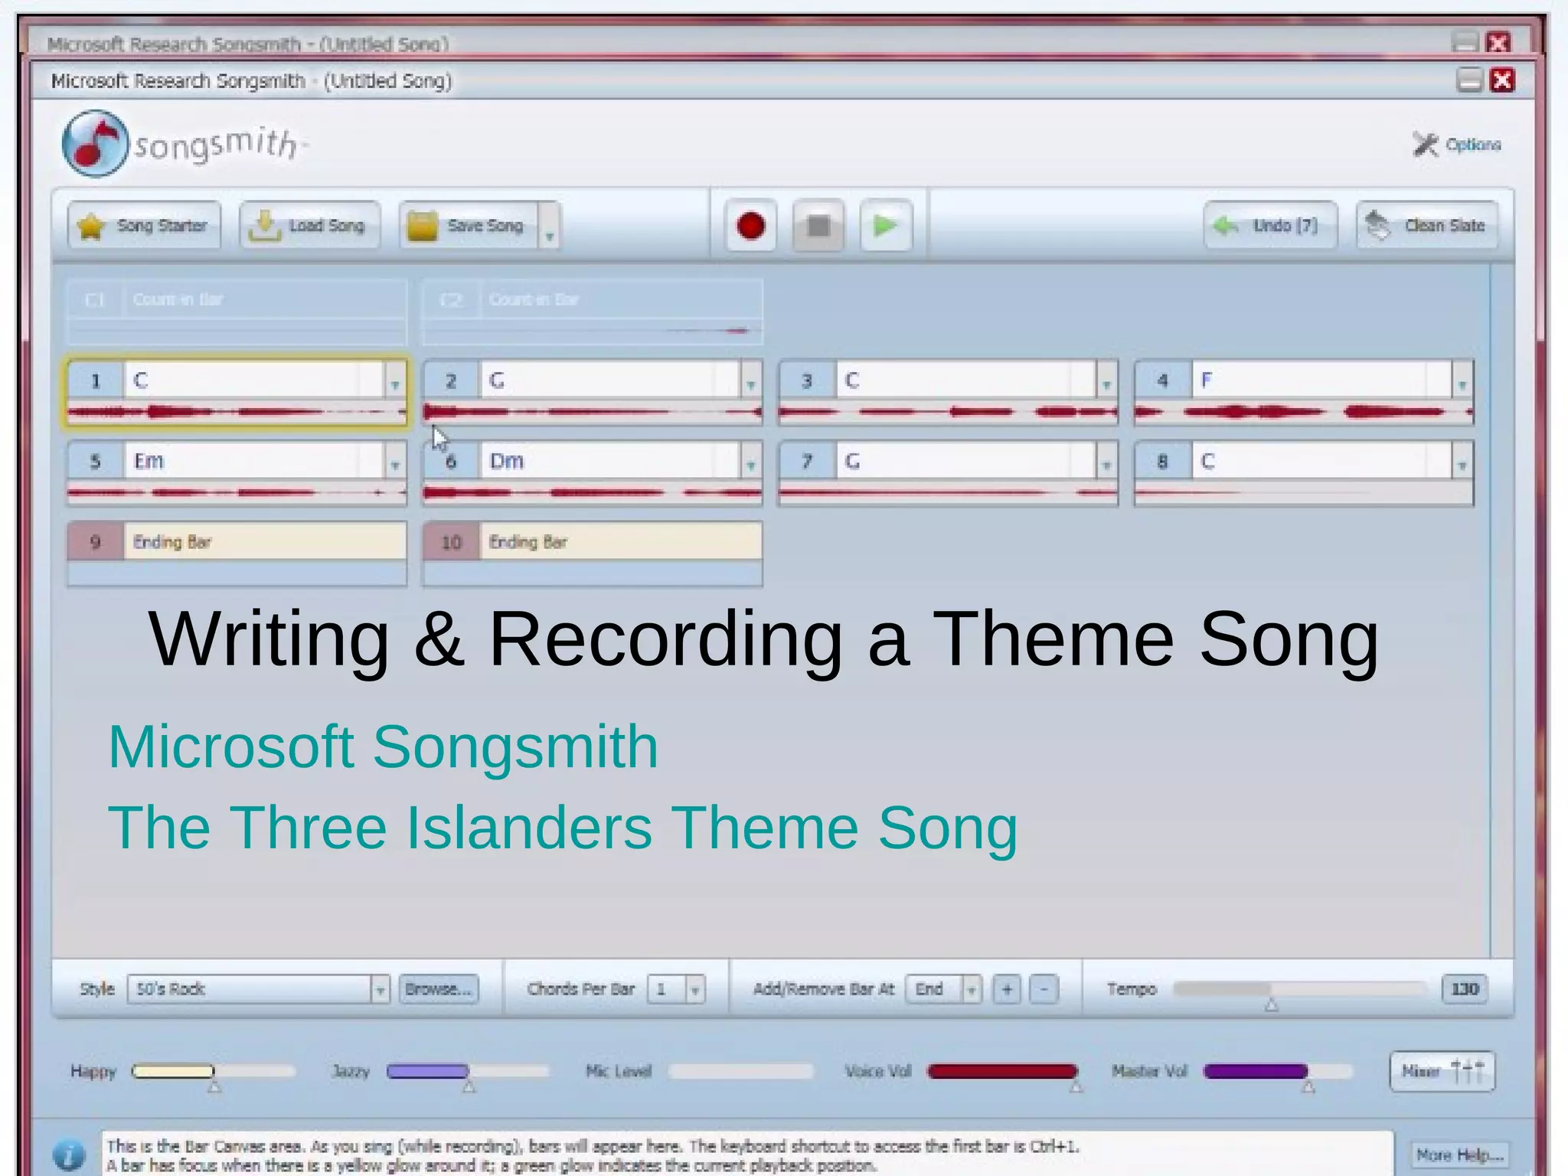Click the green Play button
The image size is (1568, 1176).
click(886, 226)
